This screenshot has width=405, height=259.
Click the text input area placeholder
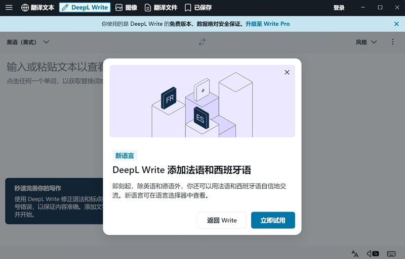(56, 67)
